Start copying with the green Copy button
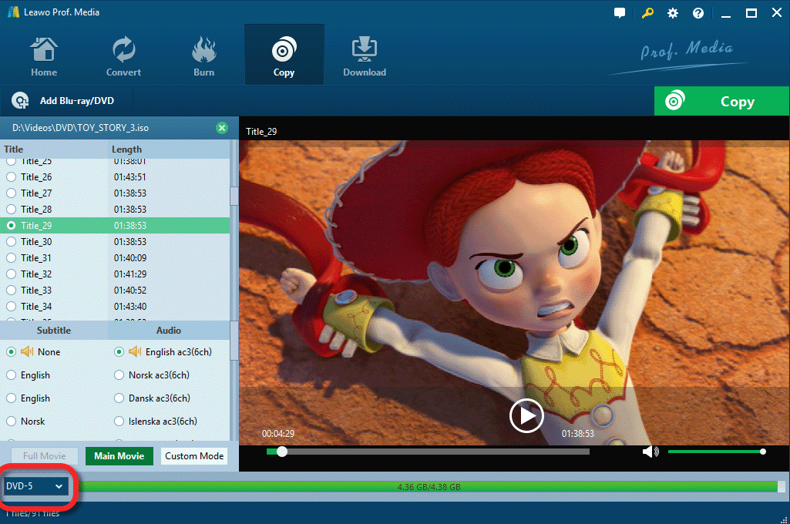 click(721, 101)
